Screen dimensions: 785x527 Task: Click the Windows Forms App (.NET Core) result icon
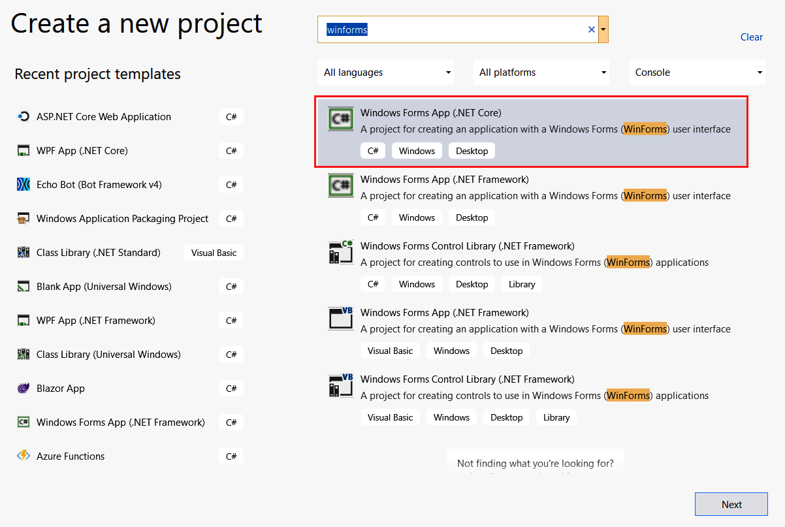coord(341,119)
